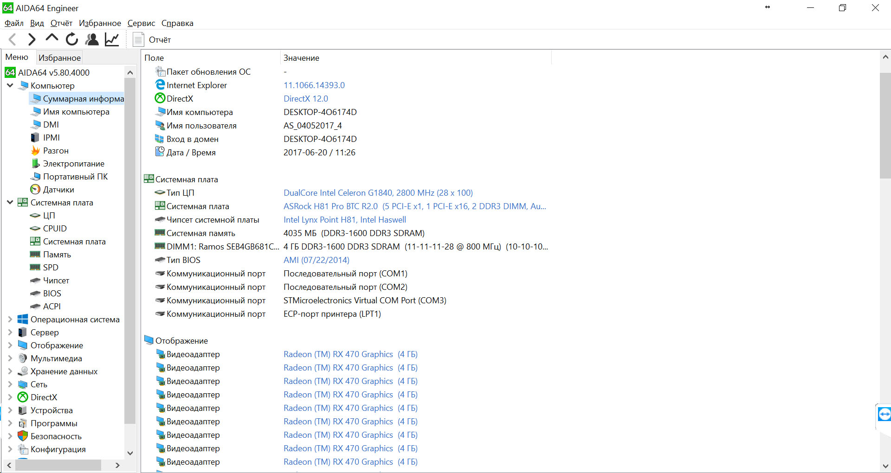Expand the Мультимедиа tree node
The image size is (891, 473).
click(x=10, y=358)
